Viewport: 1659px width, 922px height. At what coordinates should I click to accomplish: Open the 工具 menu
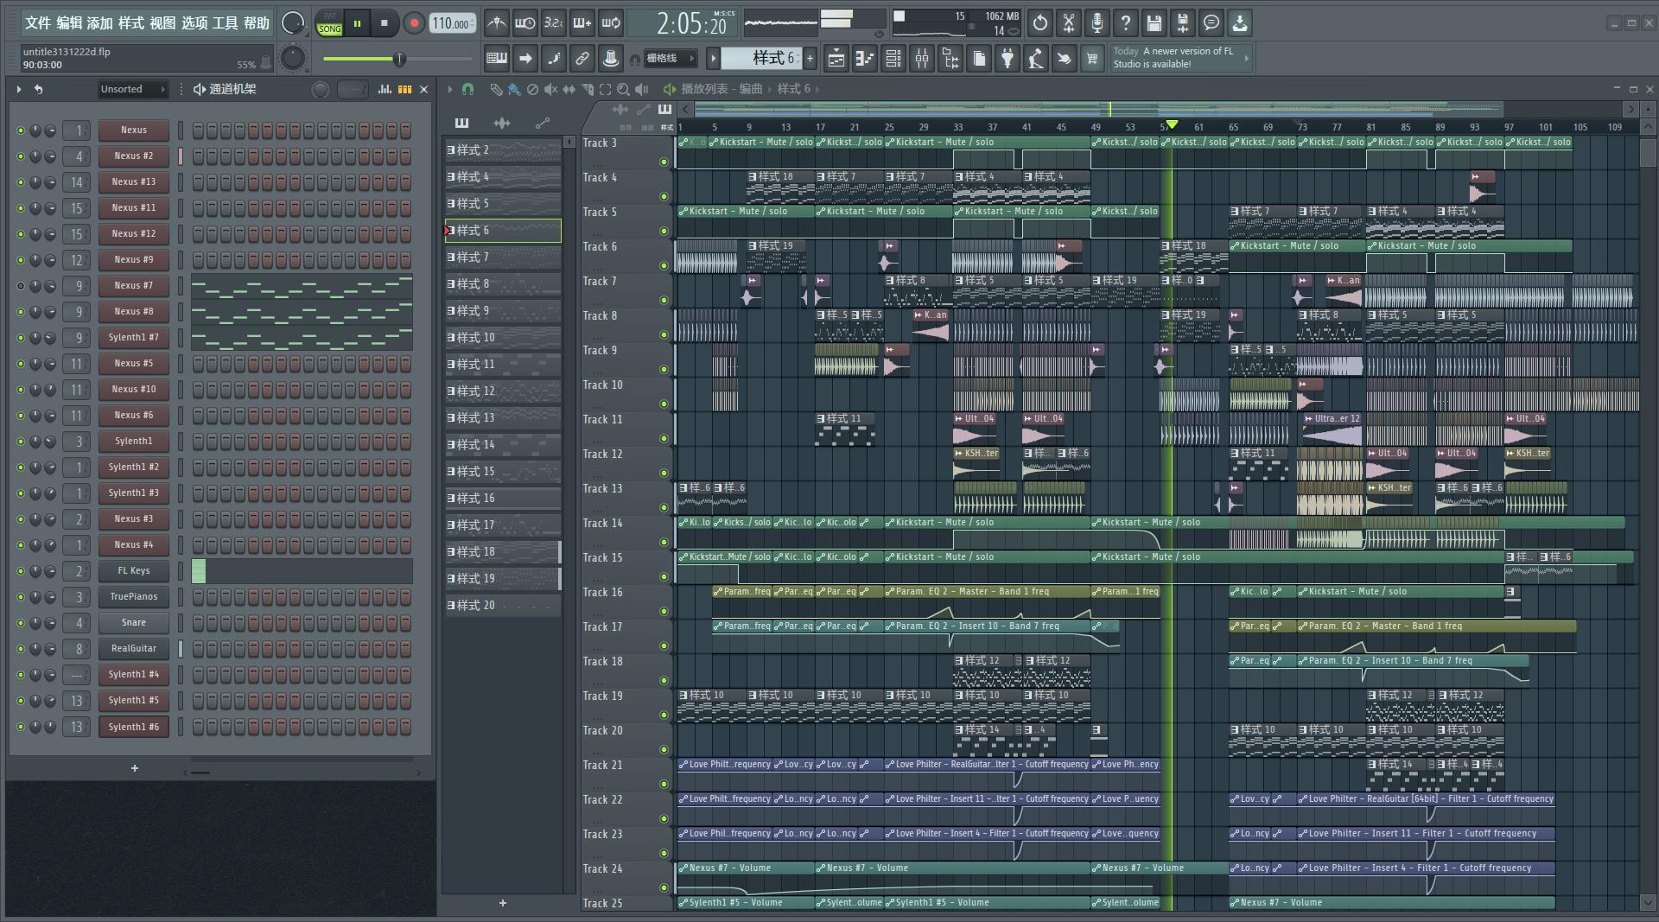click(x=225, y=23)
